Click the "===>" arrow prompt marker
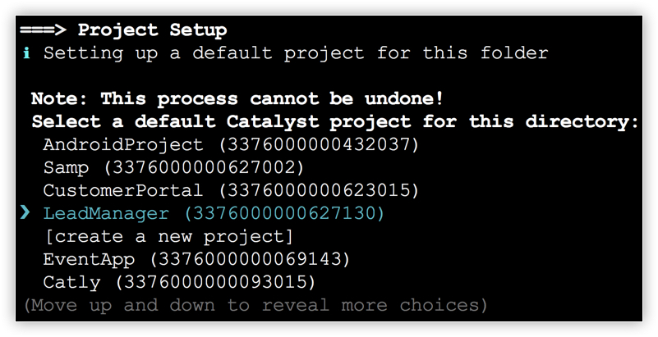Viewport: 658px width, 337px height. point(43,30)
